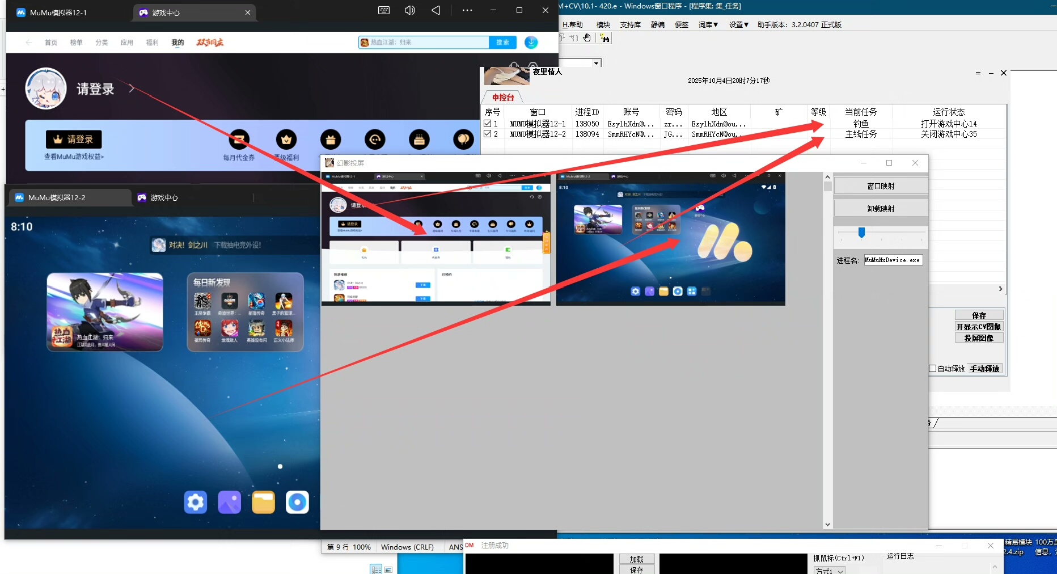Click the volume speaker icon in MuMu title bar

(x=410, y=10)
